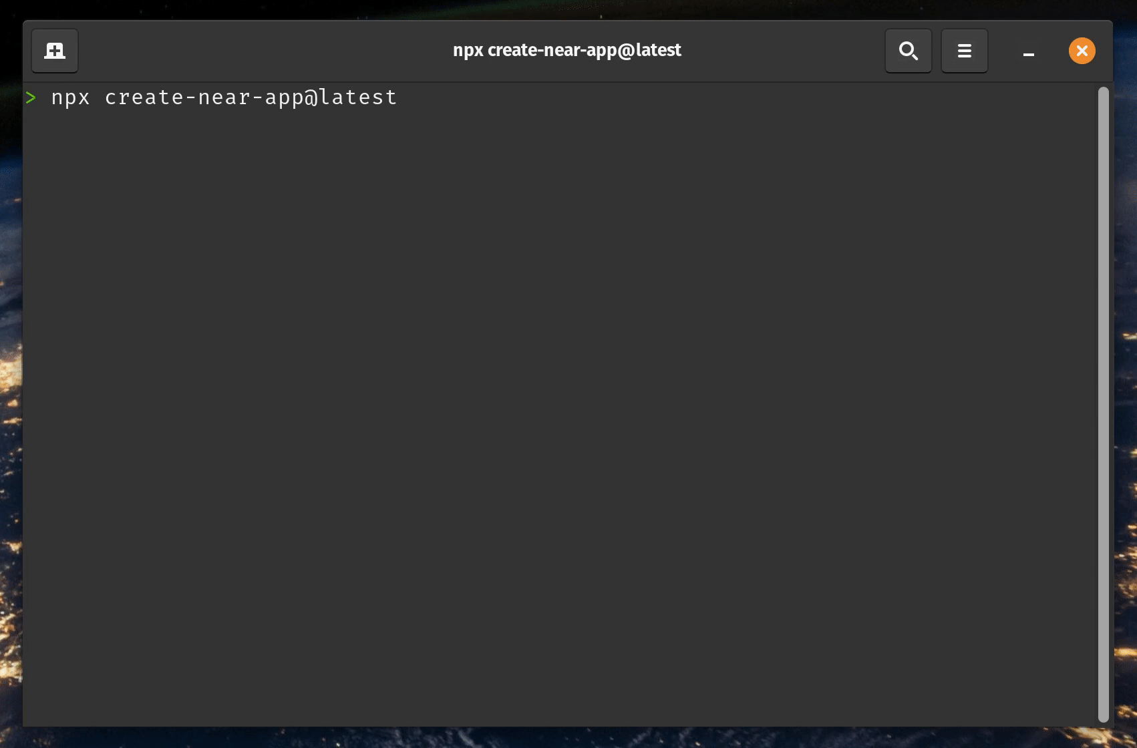Minimize the terminal window
The width and height of the screenshot is (1137, 748).
[1029, 51]
